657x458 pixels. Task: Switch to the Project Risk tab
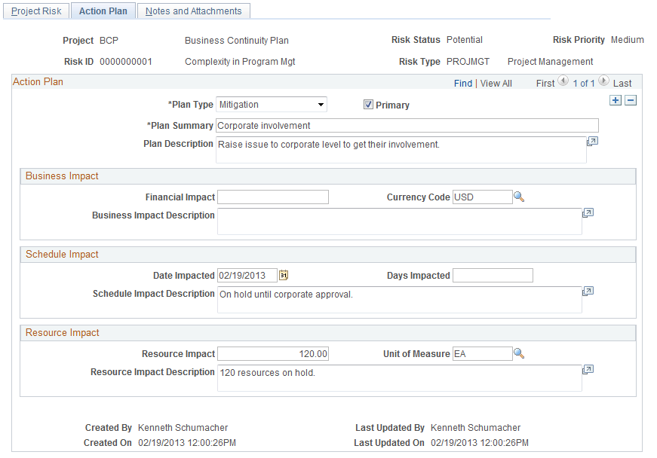coord(36,11)
